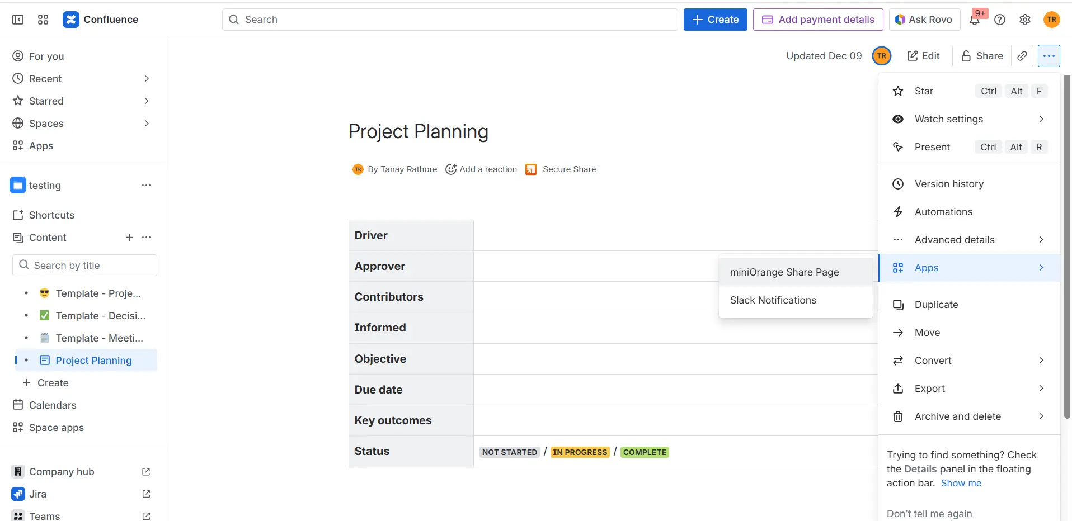Collapse the sidebar with the panel icon
The image size is (1072, 521).
[x=18, y=19]
